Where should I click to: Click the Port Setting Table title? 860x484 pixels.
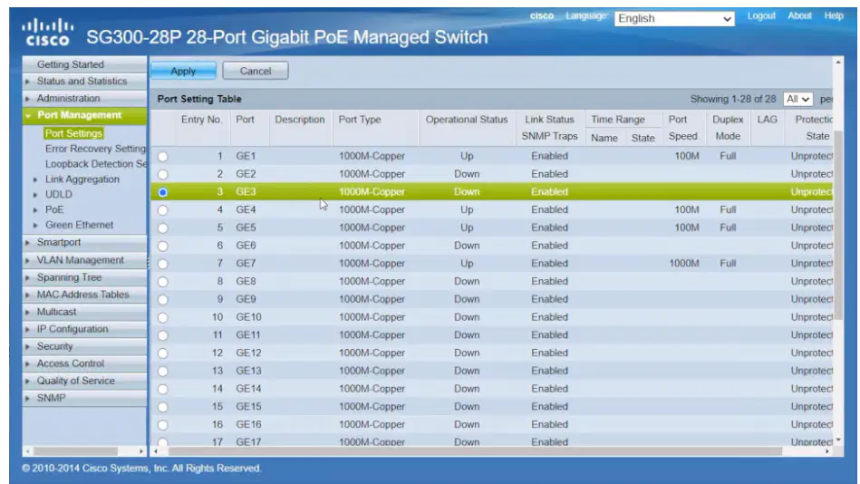(x=199, y=99)
